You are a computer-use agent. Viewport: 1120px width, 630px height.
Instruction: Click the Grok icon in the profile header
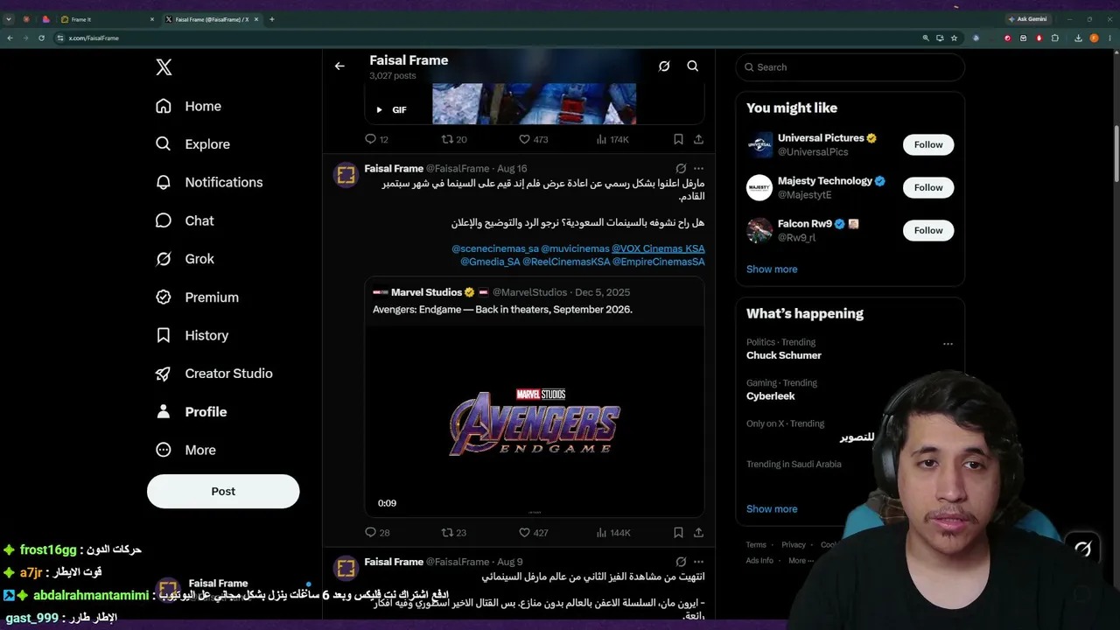tap(664, 66)
